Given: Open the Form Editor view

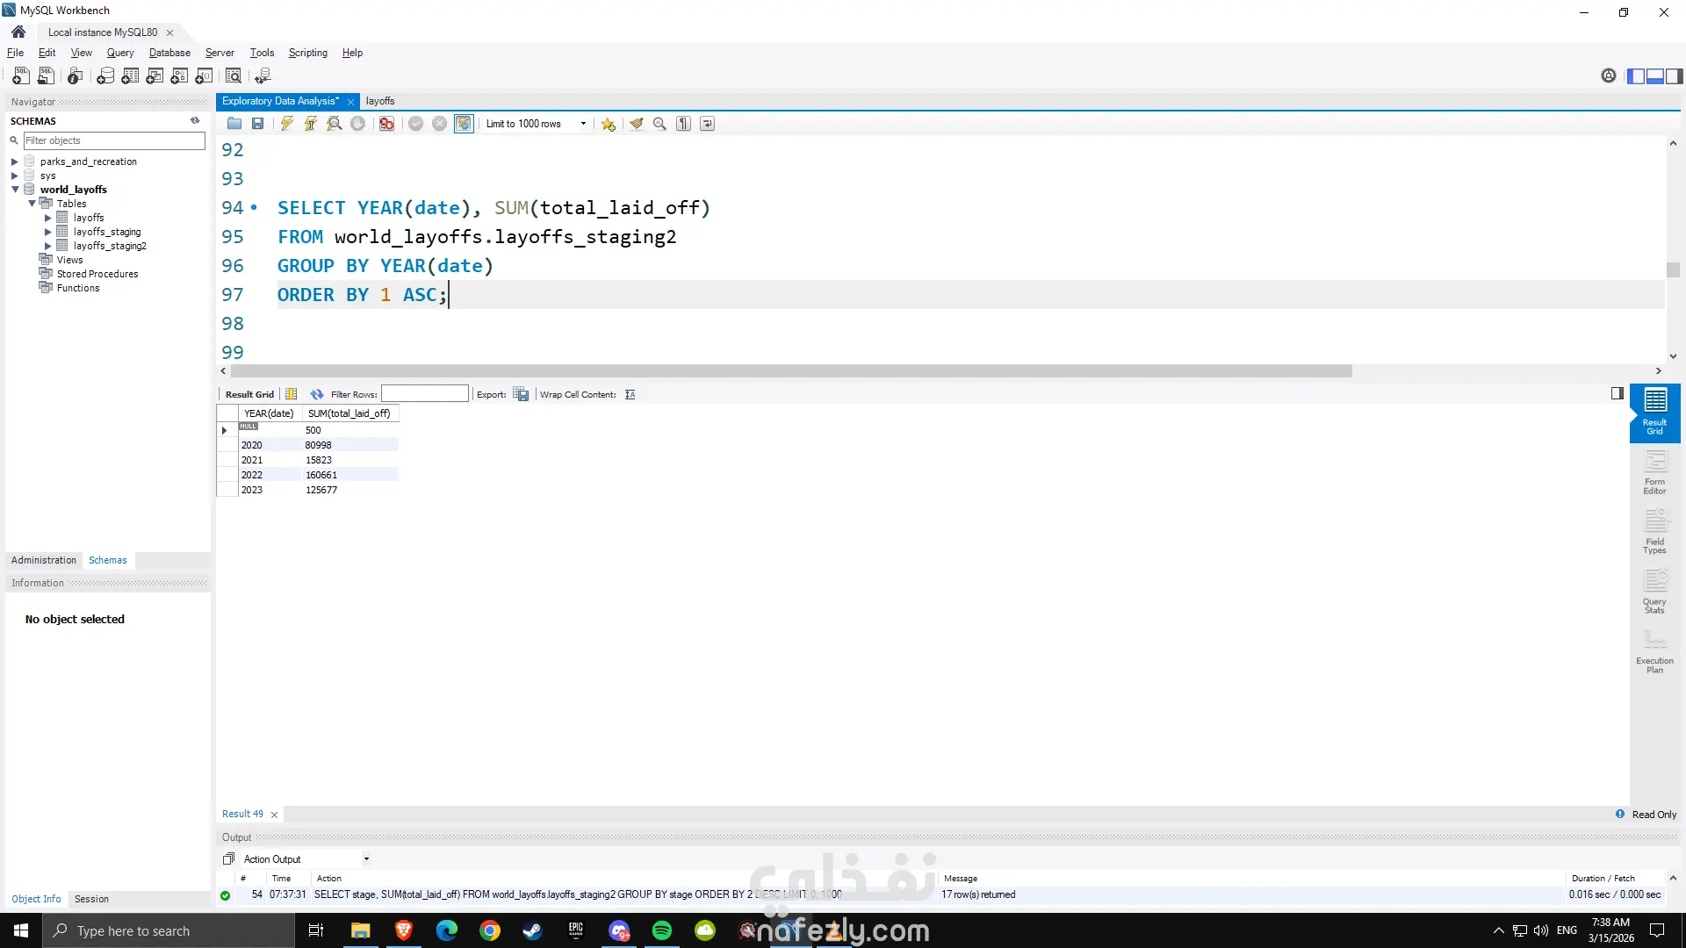Looking at the screenshot, I should (1654, 473).
